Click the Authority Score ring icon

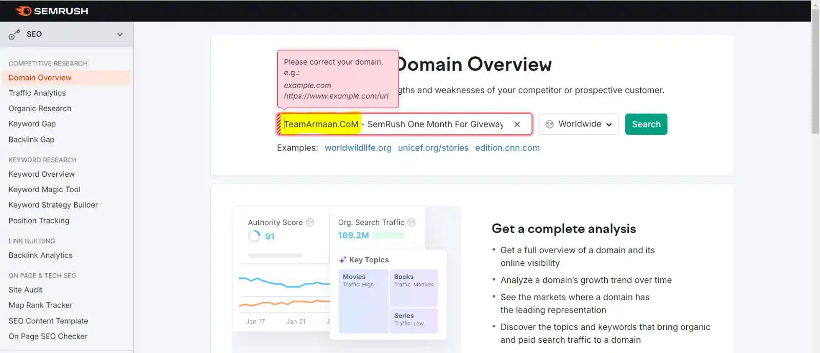(254, 236)
